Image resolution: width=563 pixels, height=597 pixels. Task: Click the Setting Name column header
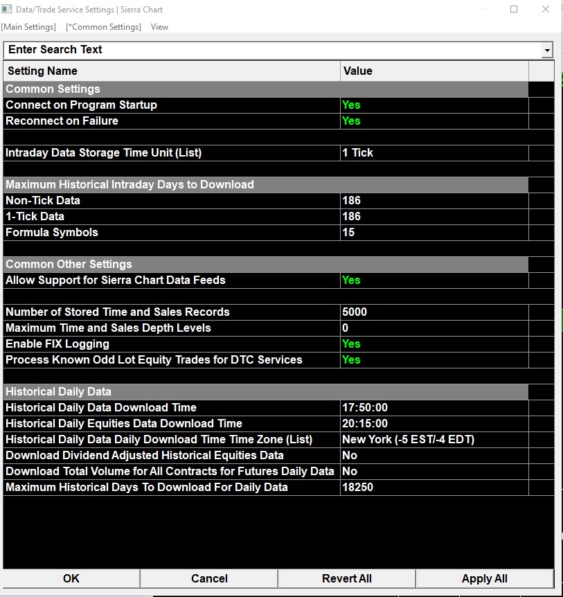172,71
